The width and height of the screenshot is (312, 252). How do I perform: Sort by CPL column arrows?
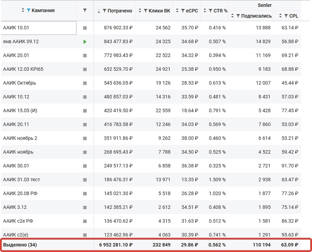pyautogui.click(x=280, y=16)
